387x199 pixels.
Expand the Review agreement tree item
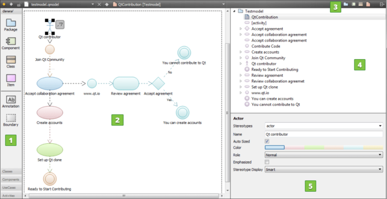[x=241, y=75]
